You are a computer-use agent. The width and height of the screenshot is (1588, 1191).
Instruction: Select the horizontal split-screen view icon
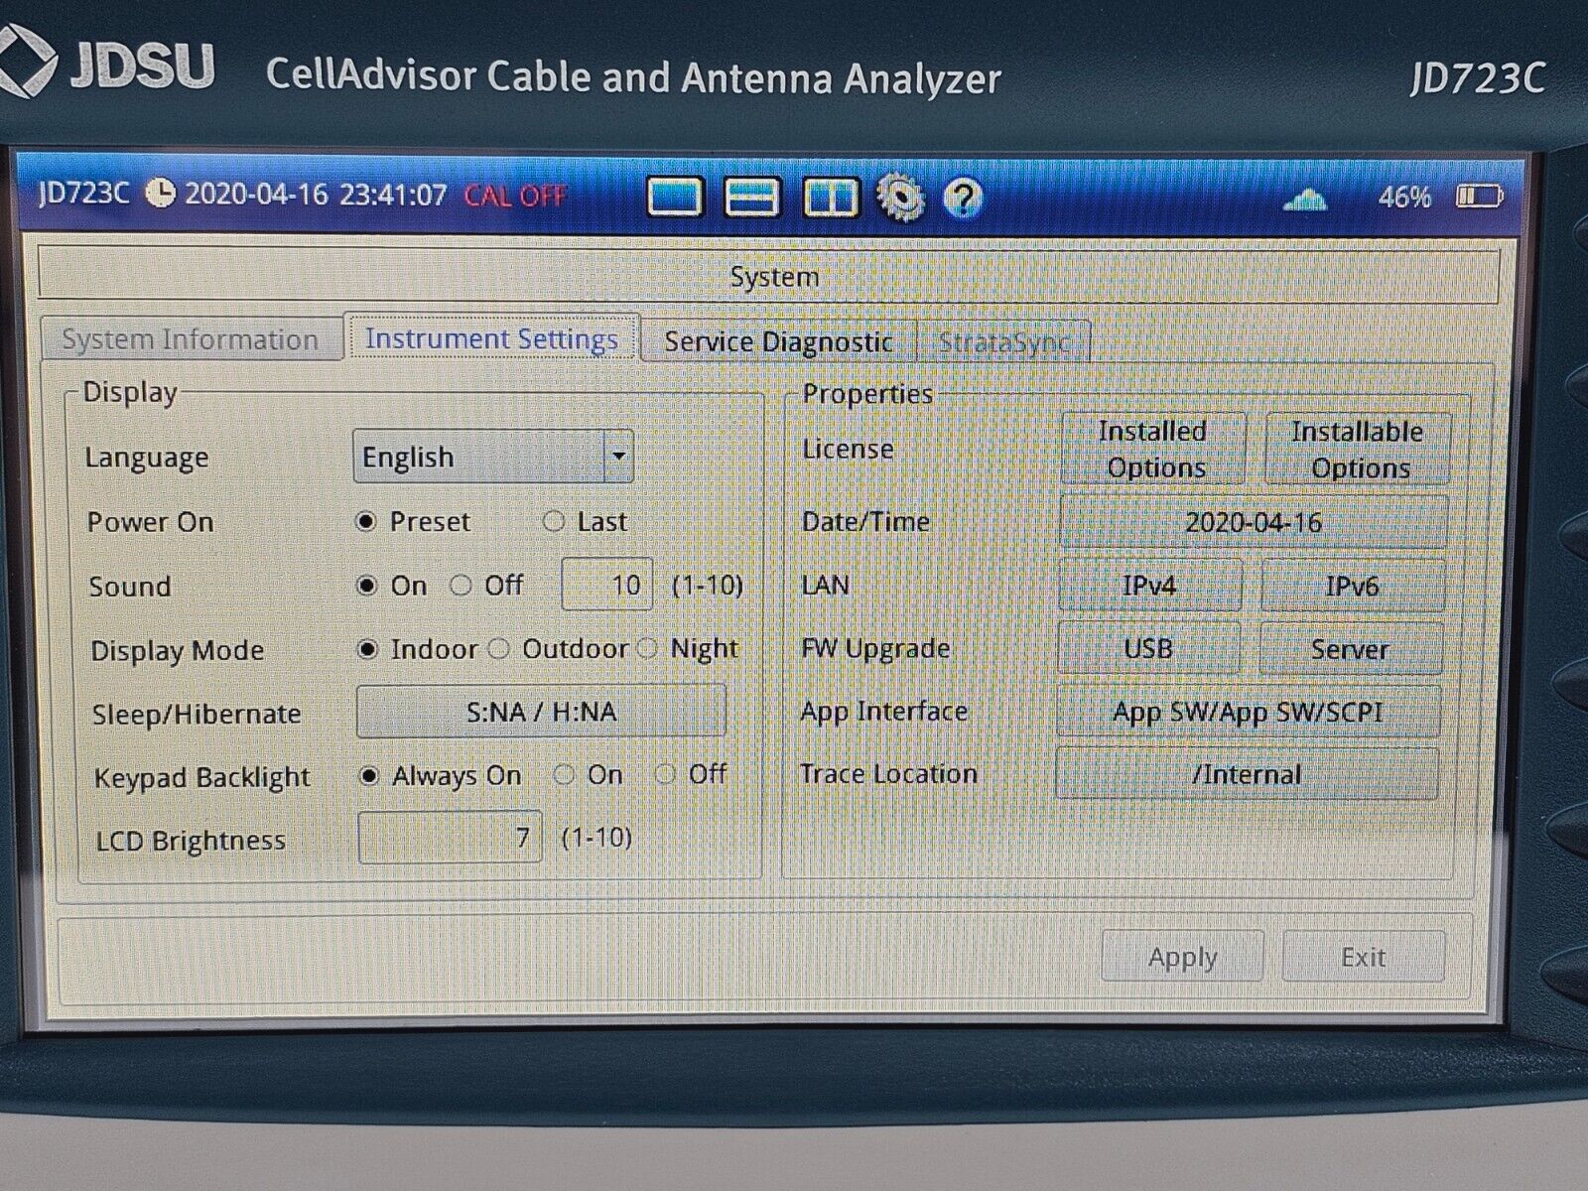[752, 197]
